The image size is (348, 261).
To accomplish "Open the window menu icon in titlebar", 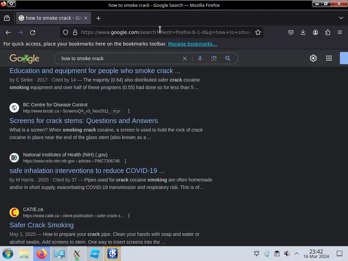I will [3, 3].
